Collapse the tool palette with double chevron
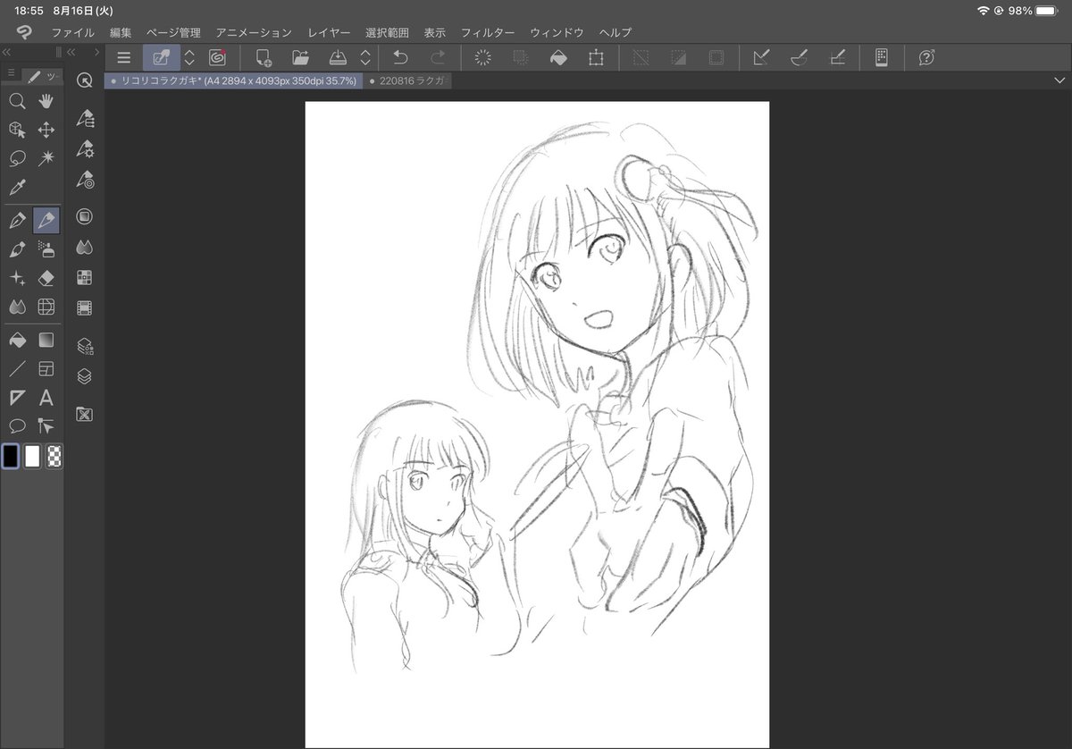1072x749 pixels. point(7,52)
